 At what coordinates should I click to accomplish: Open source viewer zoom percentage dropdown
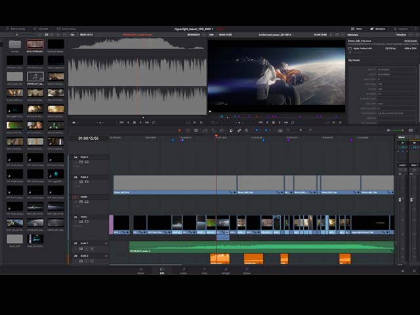pos(73,35)
